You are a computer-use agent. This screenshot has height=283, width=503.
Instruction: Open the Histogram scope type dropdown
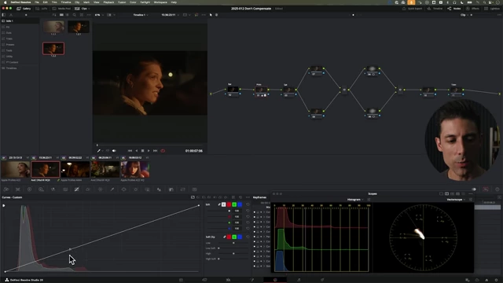tap(355, 200)
